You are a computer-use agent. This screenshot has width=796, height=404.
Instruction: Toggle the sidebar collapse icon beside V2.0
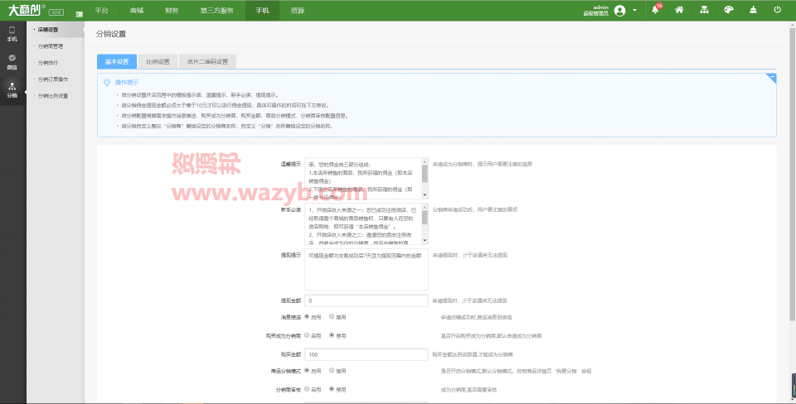pos(80,14)
